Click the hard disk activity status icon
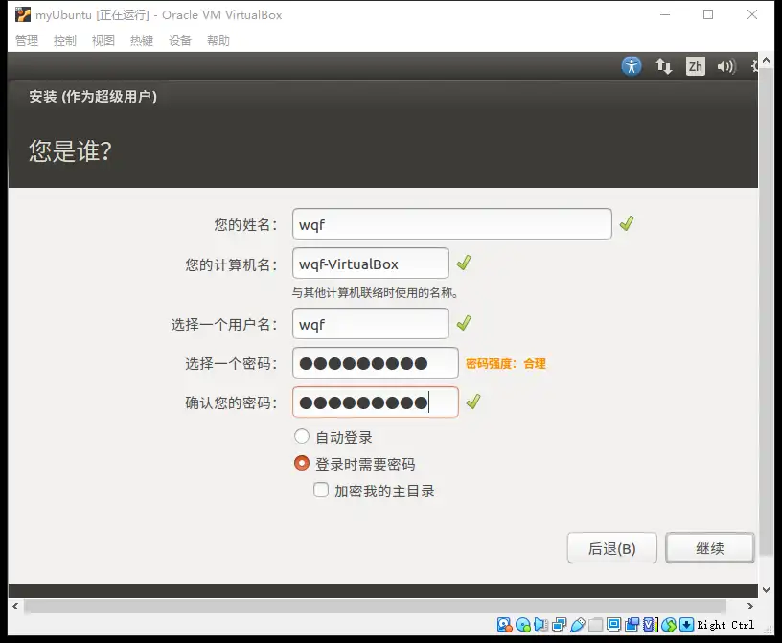 [504, 625]
